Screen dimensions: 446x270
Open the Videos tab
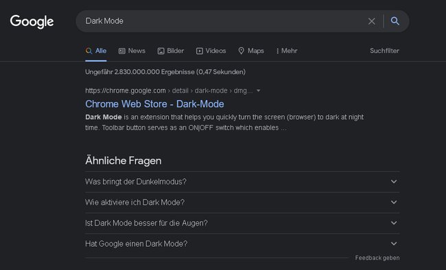(x=211, y=51)
